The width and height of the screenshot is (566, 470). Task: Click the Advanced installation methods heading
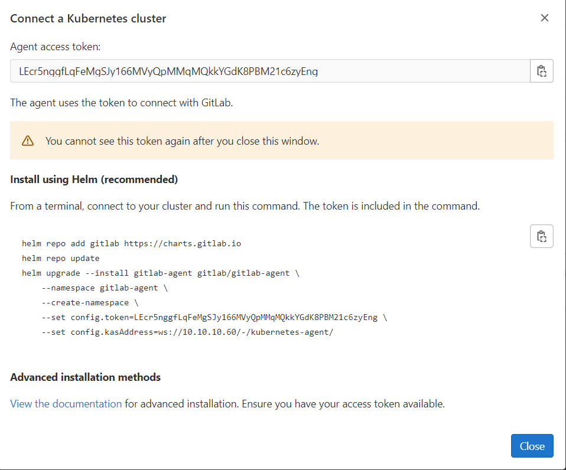85,377
